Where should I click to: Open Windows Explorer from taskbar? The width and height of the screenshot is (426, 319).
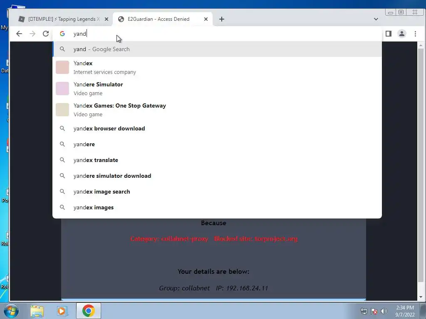pyautogui.click(x=37, y=311)
